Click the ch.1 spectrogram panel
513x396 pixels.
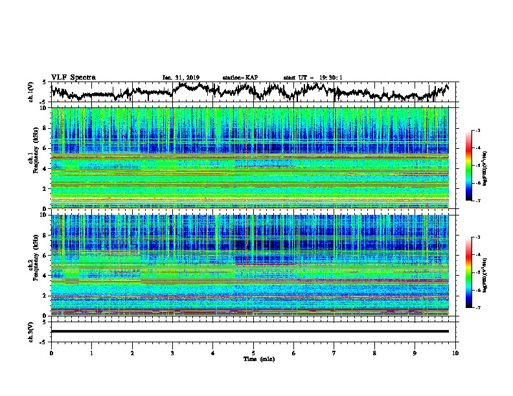(x=250, y=158)
